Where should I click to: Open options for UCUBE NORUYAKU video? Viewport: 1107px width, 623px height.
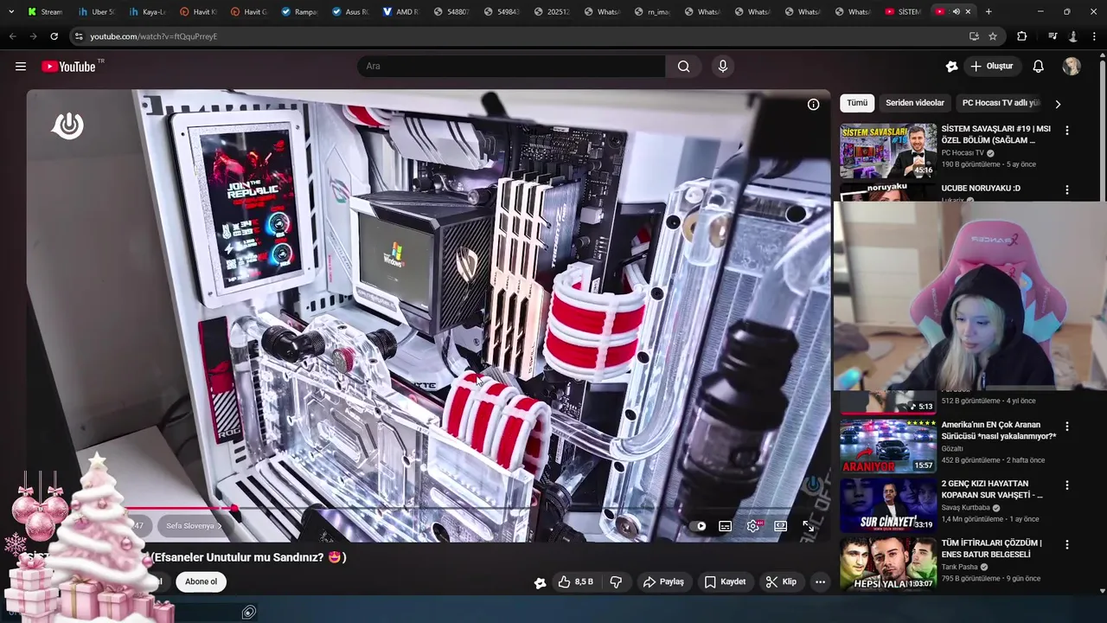pyautogui.click(x=1066, y=189)
